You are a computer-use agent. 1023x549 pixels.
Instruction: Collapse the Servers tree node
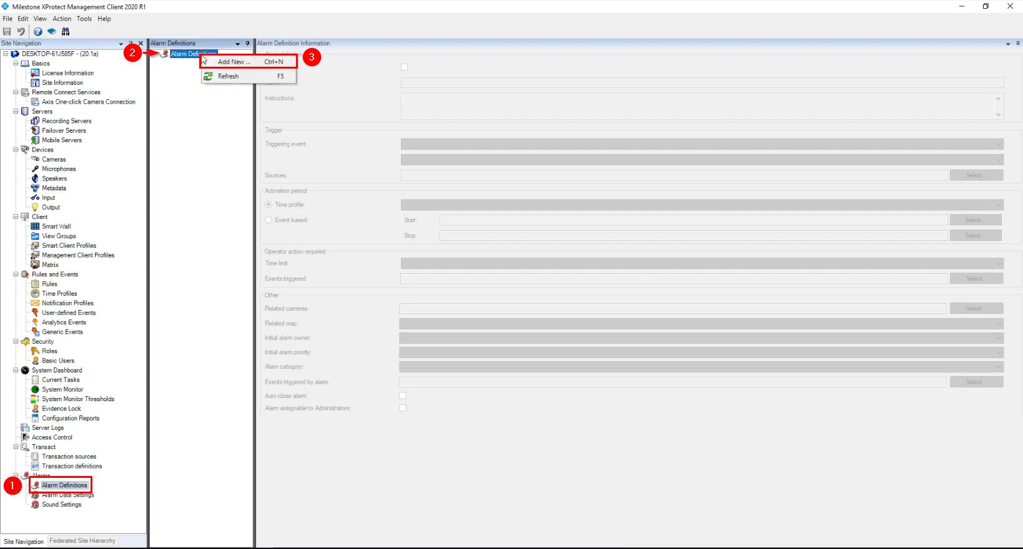tap(16, 112)
